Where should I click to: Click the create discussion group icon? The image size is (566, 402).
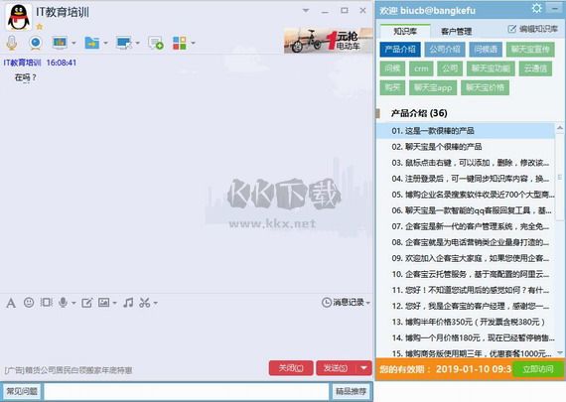156,43
